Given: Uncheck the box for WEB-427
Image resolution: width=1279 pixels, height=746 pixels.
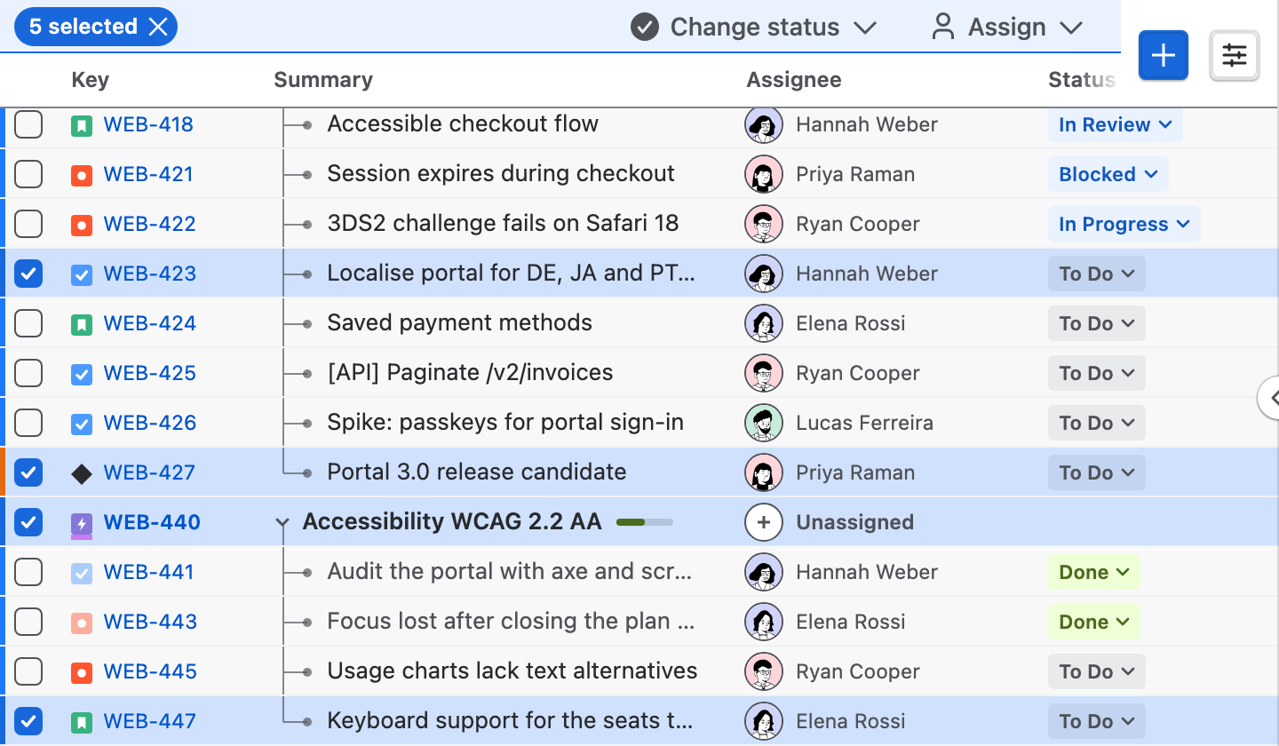Looking at the screenshot, I should [28, 472].
